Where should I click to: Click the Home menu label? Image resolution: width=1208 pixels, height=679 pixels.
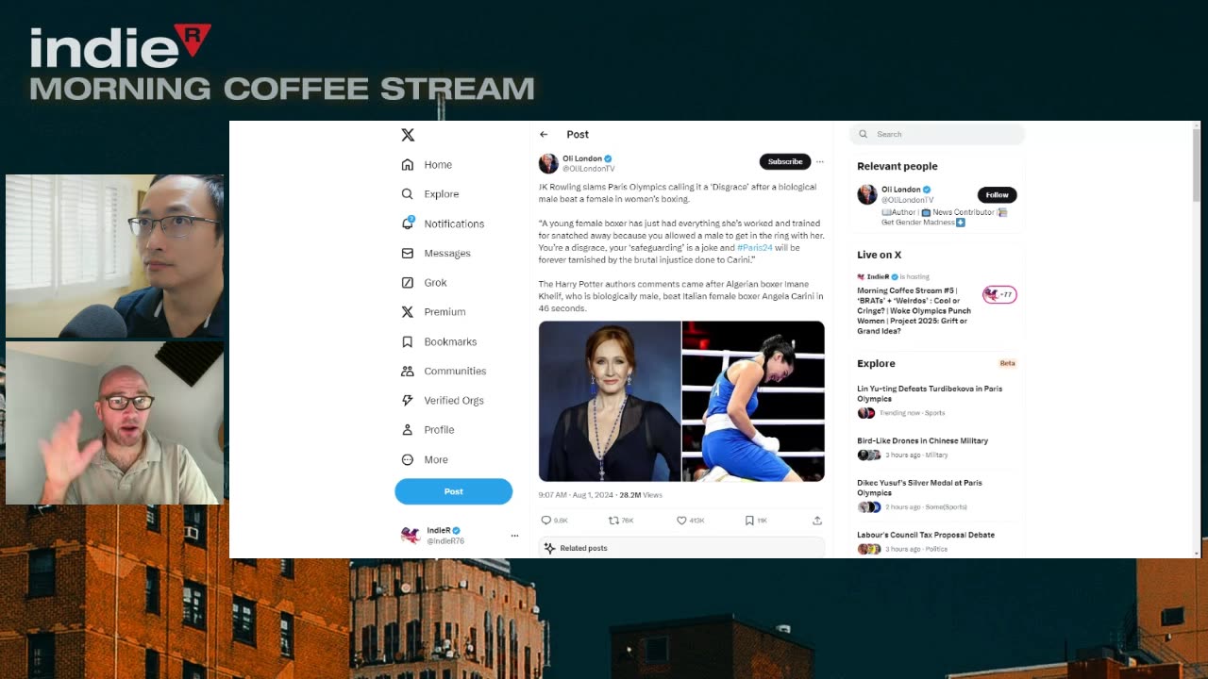(x=438, y=164)
